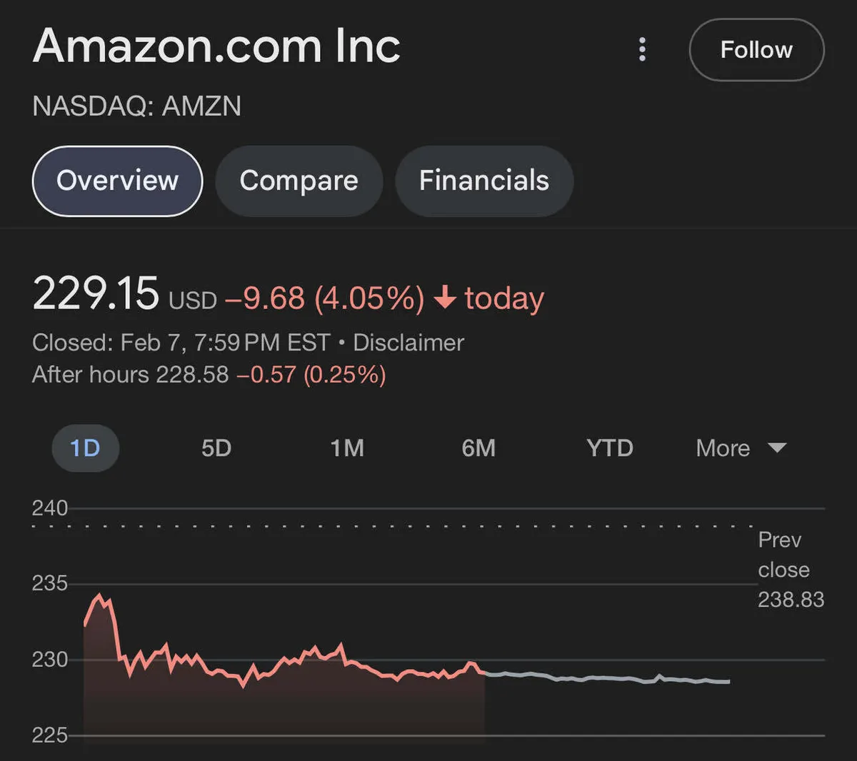
Task: Enable the 6M chart range
Action: coord(478,448)
